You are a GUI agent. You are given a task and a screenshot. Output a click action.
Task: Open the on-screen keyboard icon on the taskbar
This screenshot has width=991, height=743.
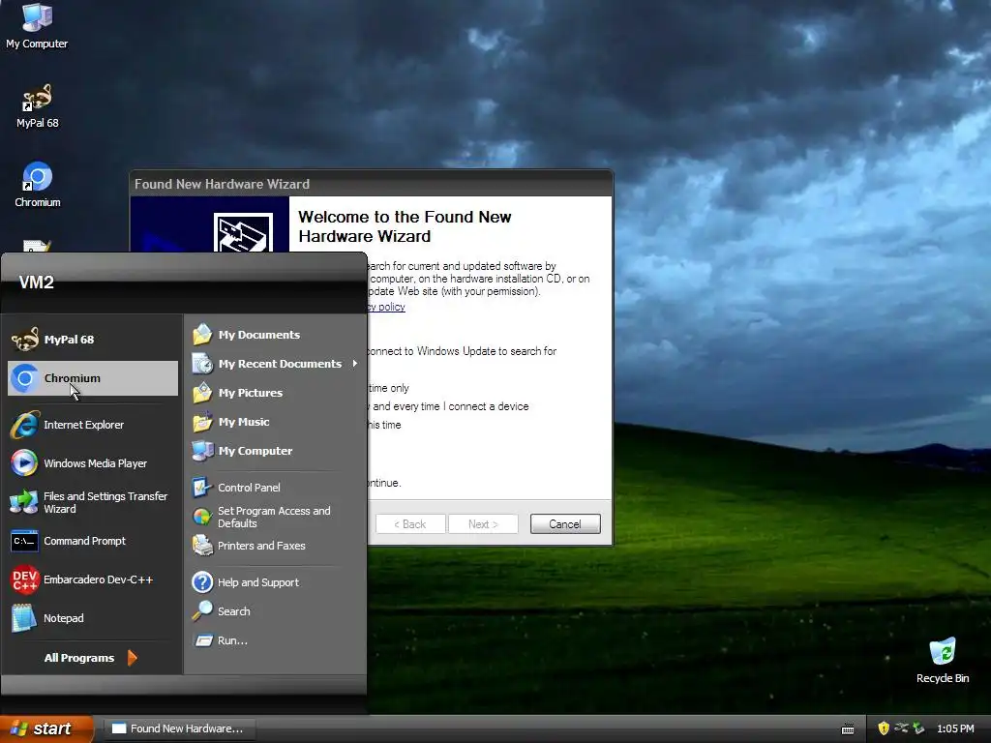[848, 729]
